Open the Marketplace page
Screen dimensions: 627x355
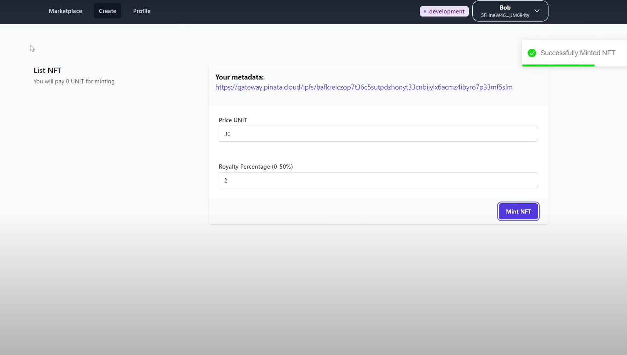[65, 11]
